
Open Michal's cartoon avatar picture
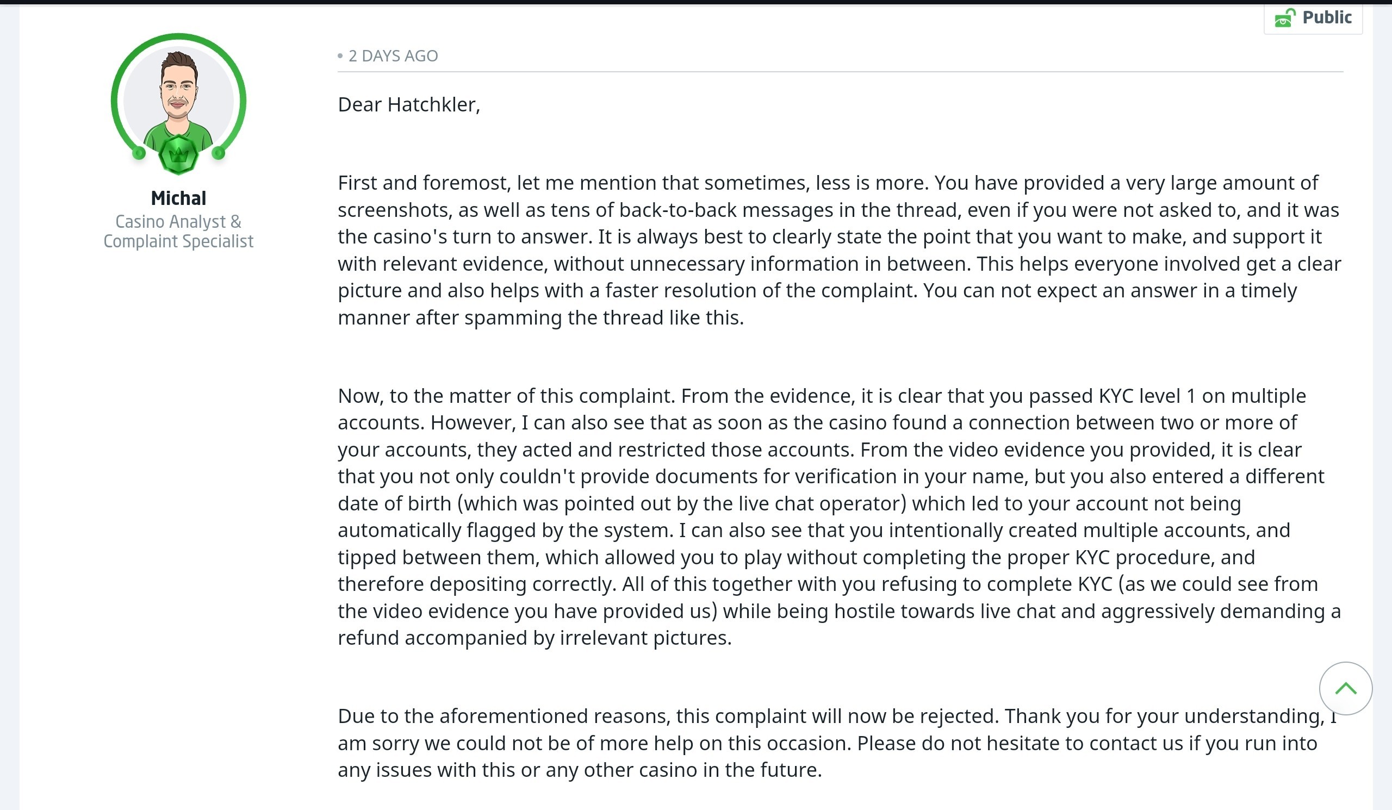pyautogui.click(x=178, y=101)
